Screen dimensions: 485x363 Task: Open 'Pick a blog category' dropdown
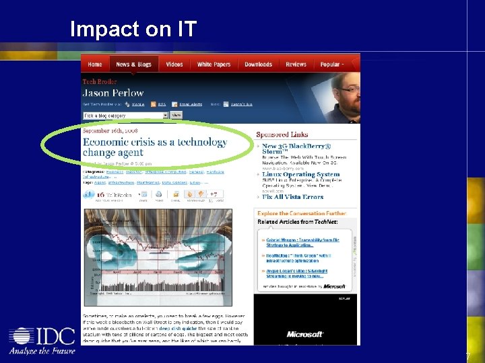(125, 116)
